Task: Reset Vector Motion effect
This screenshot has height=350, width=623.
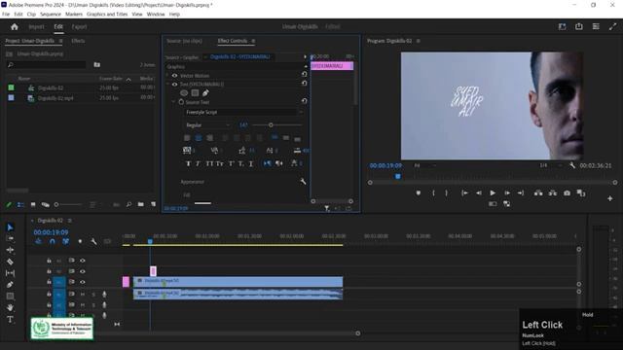Action: tap(305, 75)
